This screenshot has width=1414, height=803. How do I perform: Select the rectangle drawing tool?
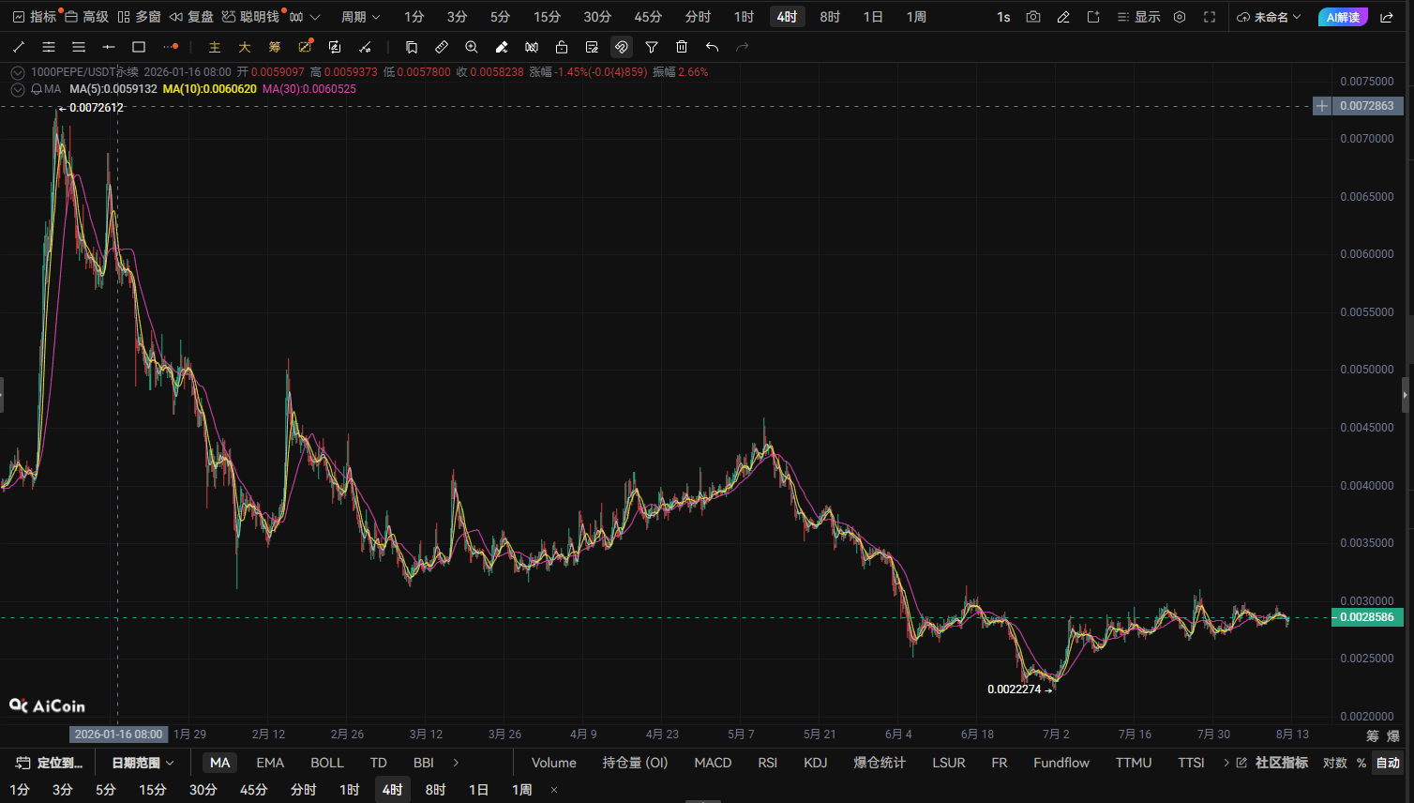[139, 47]
